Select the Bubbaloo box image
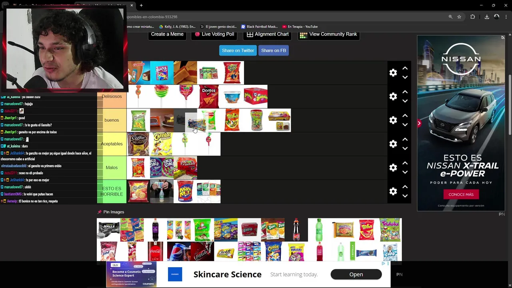The width and height of the screenshot is (512, 288). (x=256, y=96)
